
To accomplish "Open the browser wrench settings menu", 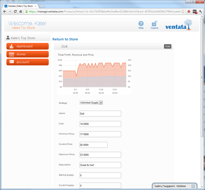I will pos(200,11).
